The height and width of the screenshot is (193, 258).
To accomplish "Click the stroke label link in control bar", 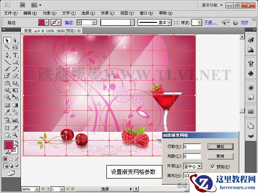I will click(x=69, y=22).
